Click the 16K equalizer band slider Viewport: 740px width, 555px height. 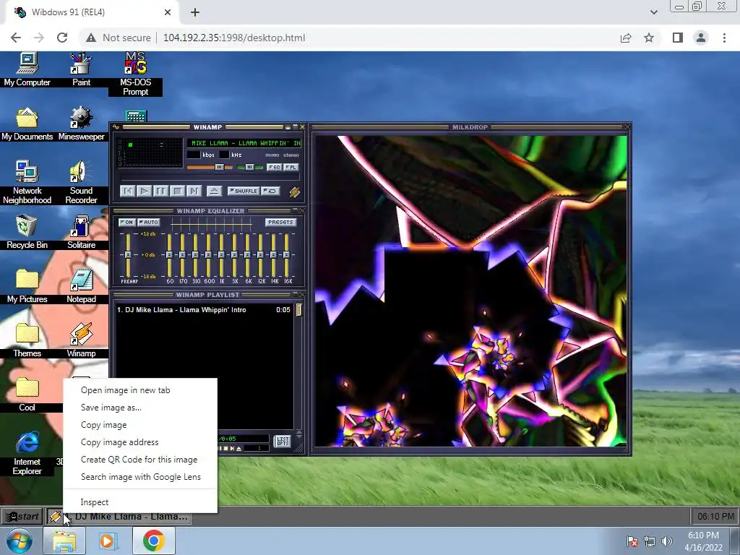[286, 255]
